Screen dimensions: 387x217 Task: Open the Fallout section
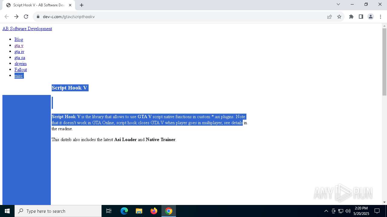click(x=21, y=70)
